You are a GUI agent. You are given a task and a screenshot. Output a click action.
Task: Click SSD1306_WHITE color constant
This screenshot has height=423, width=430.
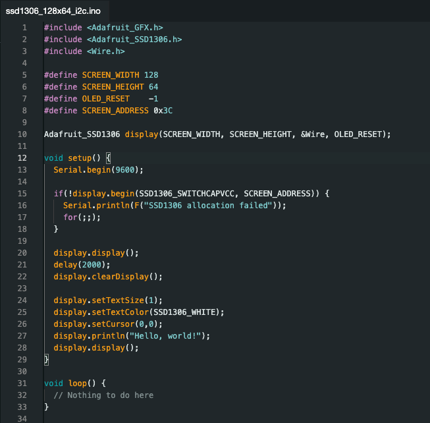[184, 312]
